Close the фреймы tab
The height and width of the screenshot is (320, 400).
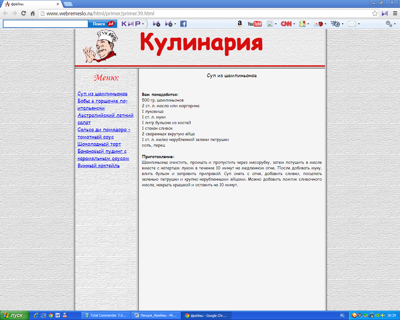point(58,4)
